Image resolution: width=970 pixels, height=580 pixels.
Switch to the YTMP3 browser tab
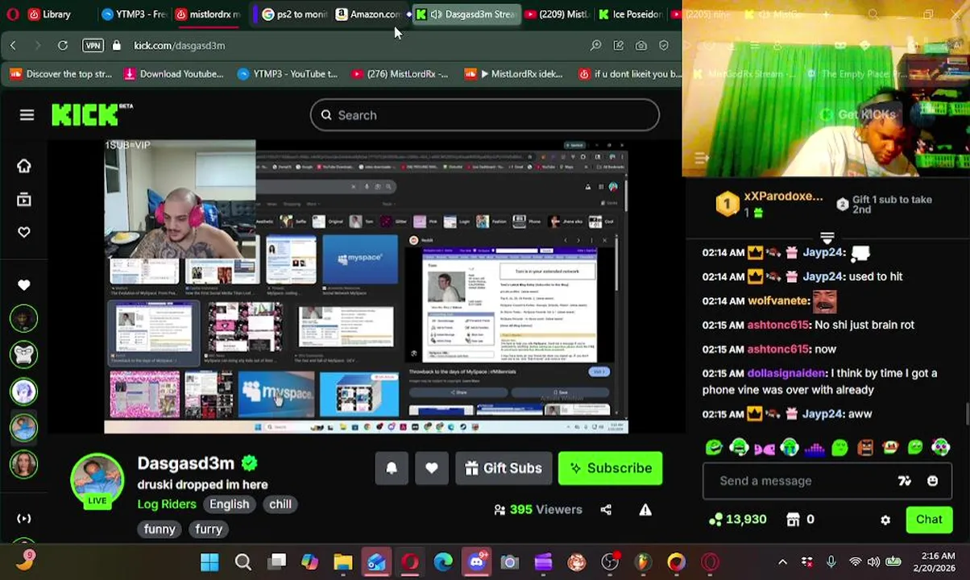pyautogui.click(x=133, y=14)
